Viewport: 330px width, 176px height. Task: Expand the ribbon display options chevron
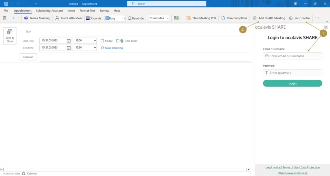pyautogui.click(x=327, y=21)
